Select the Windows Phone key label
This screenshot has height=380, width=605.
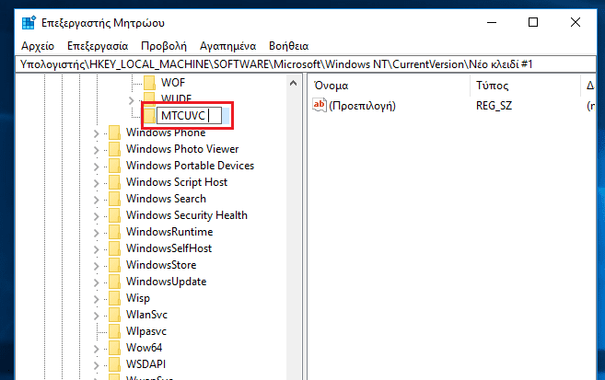click(x=166, y=132)
